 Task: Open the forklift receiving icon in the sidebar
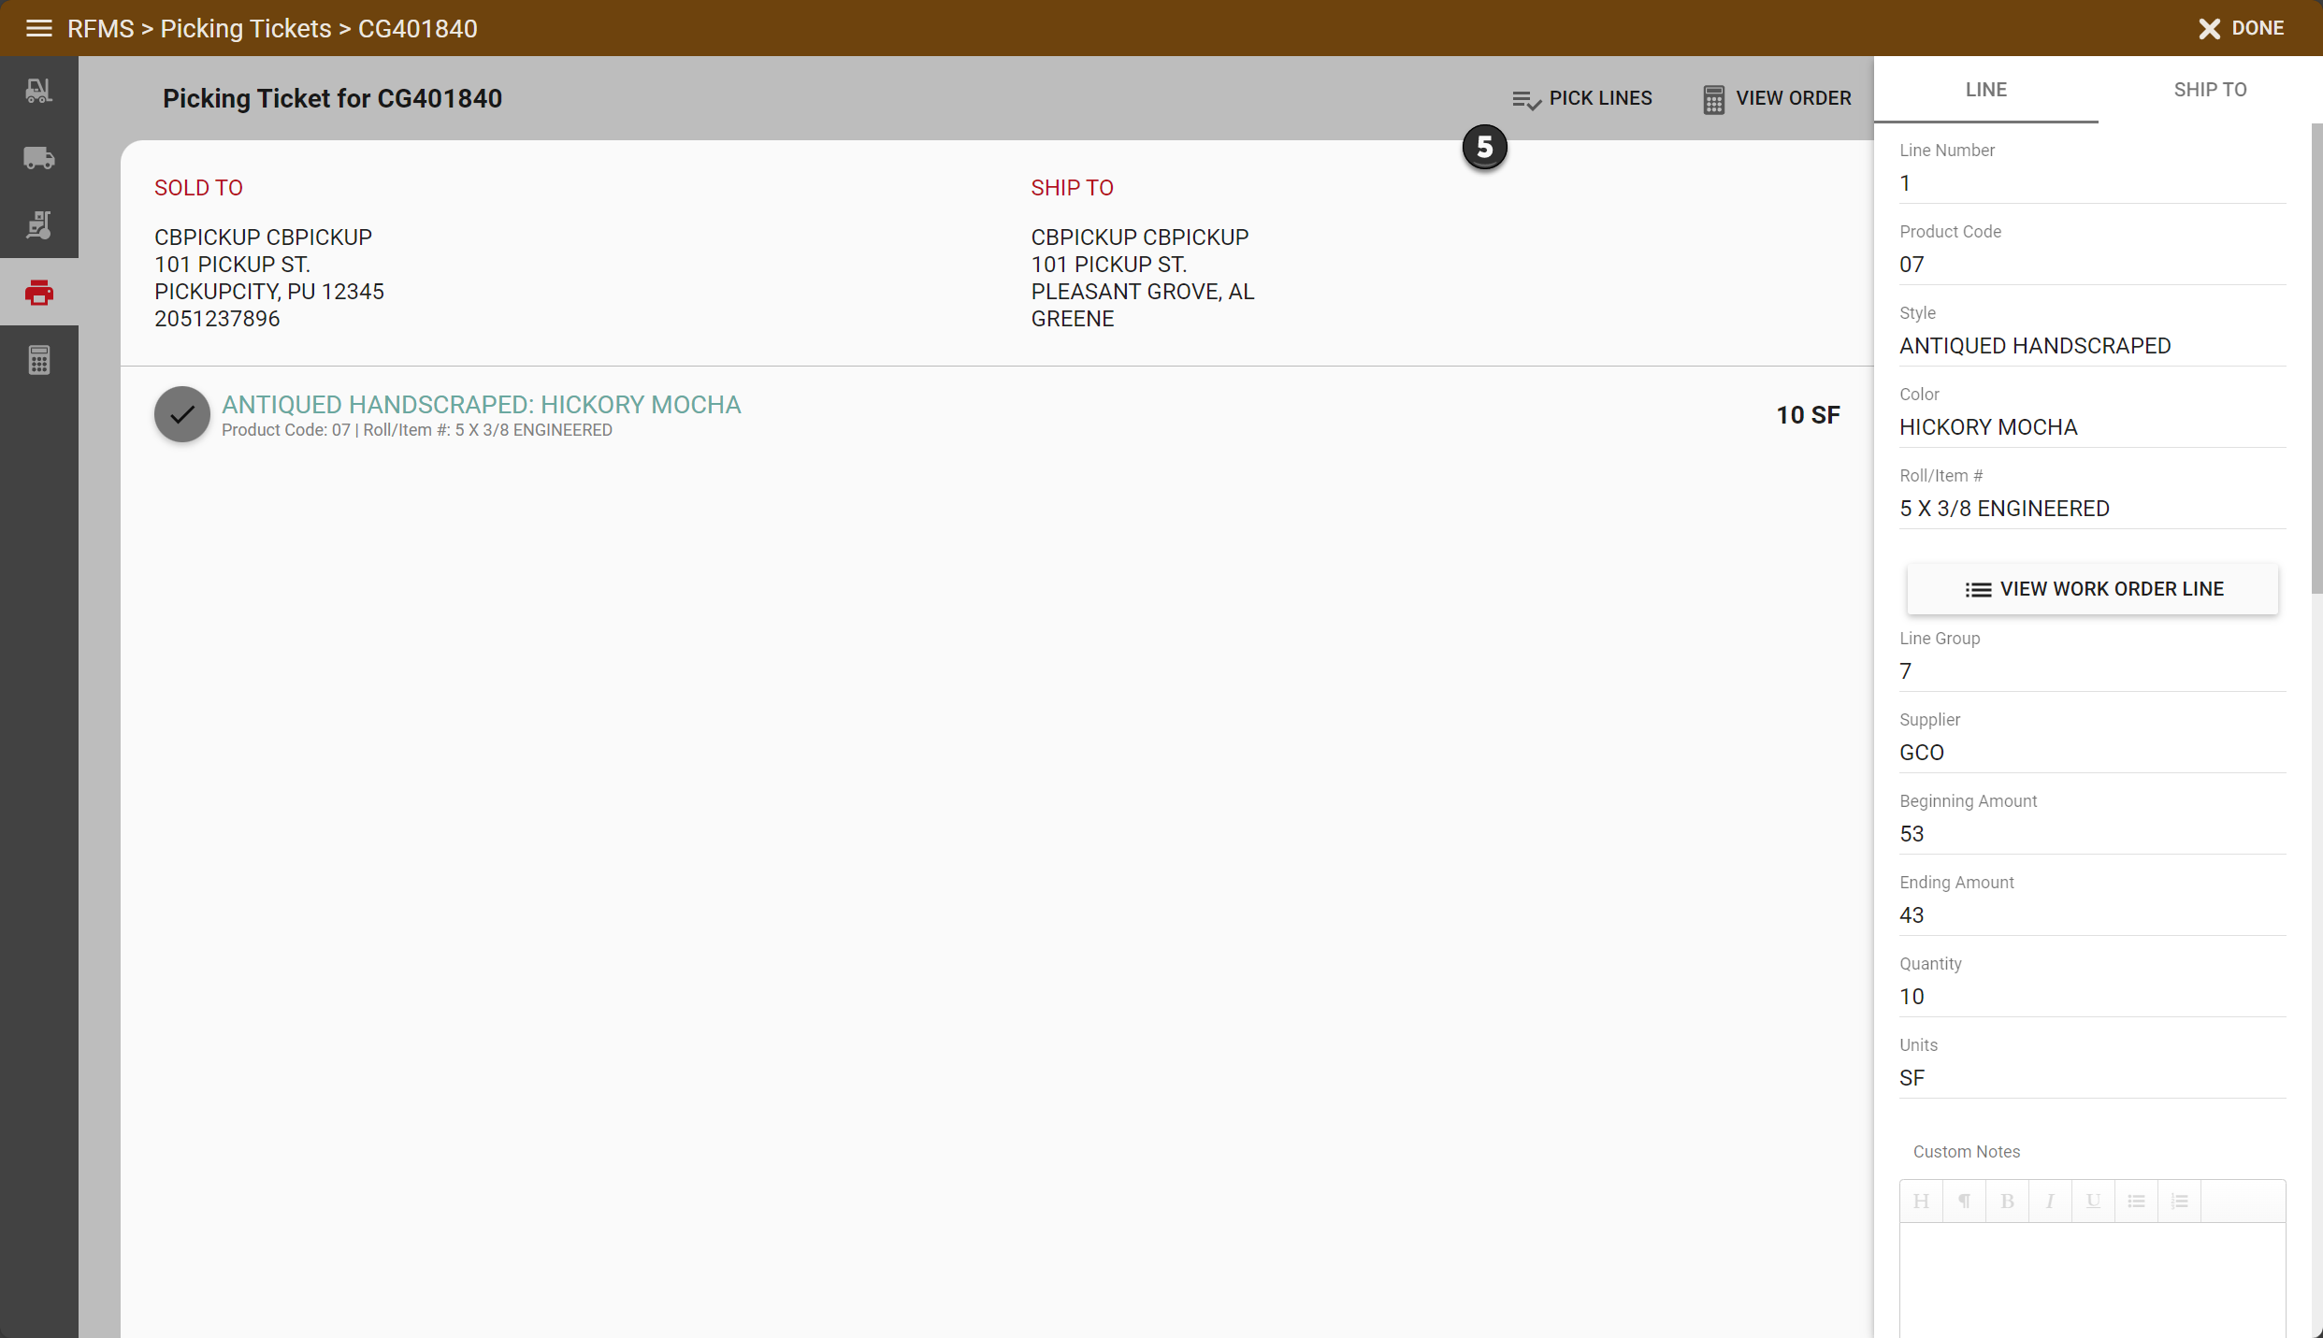click(38, 91)
